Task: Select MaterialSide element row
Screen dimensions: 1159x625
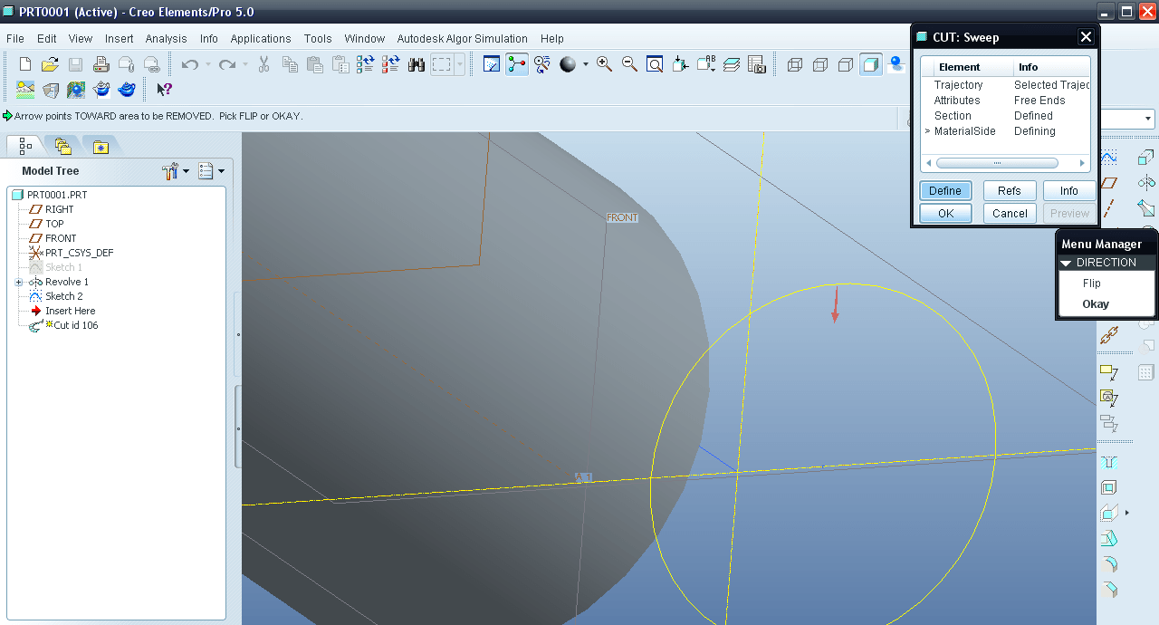Action: (1006, 131)
